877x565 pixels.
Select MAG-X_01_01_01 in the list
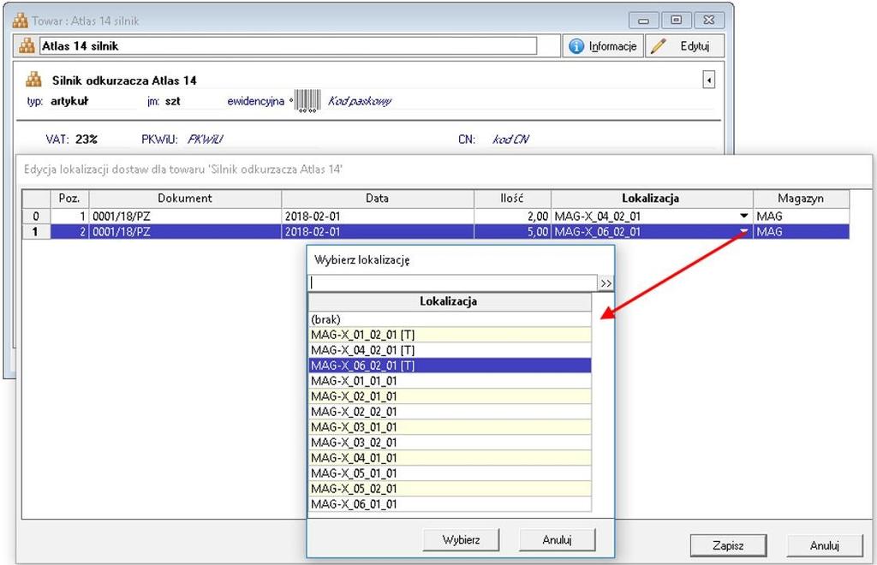point(450,381)
